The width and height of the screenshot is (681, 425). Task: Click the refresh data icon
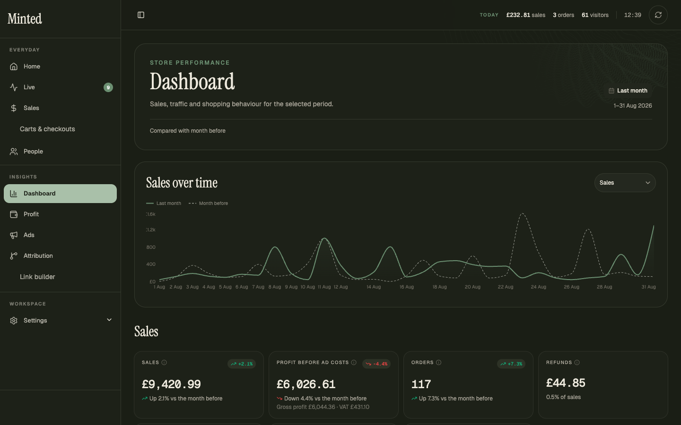(658, 15)
